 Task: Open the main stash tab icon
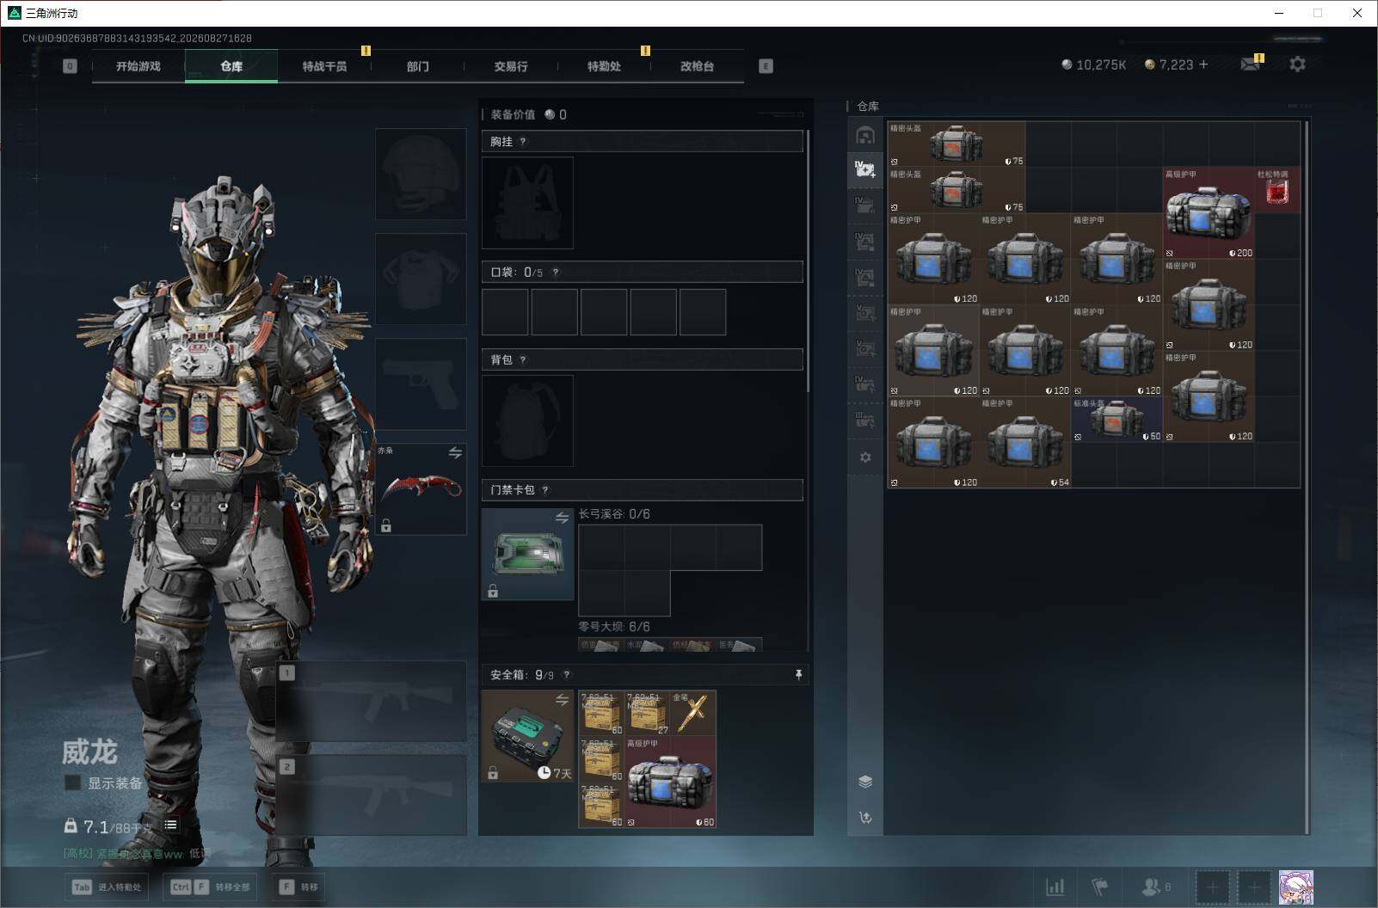point(865,135)
